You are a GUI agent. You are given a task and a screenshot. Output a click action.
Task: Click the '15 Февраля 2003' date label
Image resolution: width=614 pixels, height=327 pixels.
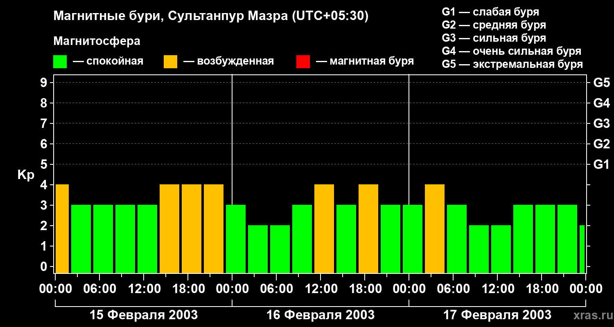click(x=144, y=315)
